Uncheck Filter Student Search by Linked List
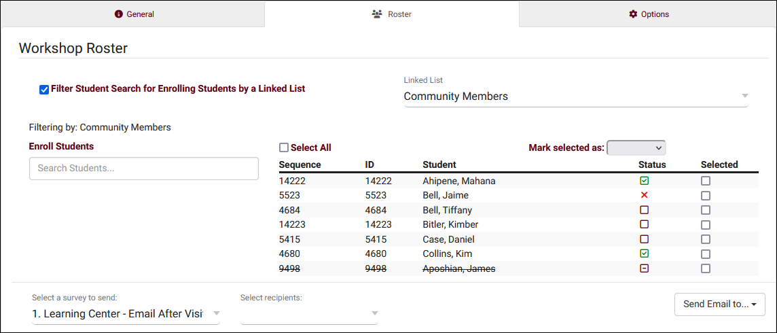Viewport: 777px width, 333px height. coord(44,89)
